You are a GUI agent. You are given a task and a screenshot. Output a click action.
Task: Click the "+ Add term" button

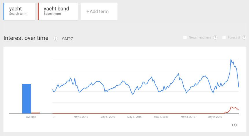pos(99,12)
